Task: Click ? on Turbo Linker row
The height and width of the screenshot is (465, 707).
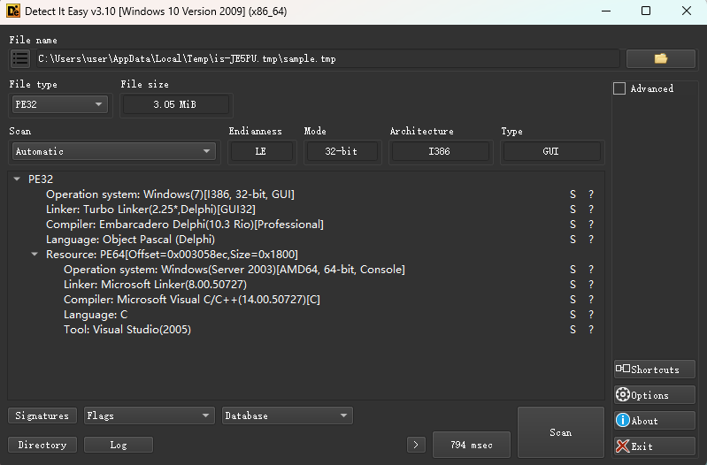Action: click(x=591, y=209)
